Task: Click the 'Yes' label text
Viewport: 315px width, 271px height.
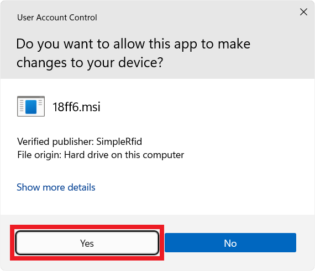Action: click(x=87, y=243)
